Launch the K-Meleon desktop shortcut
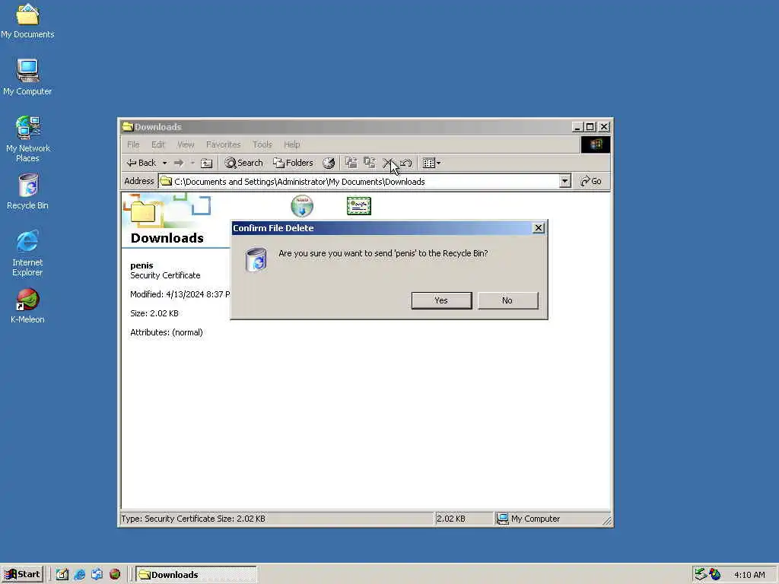779x584 pixels. [28, 306]
